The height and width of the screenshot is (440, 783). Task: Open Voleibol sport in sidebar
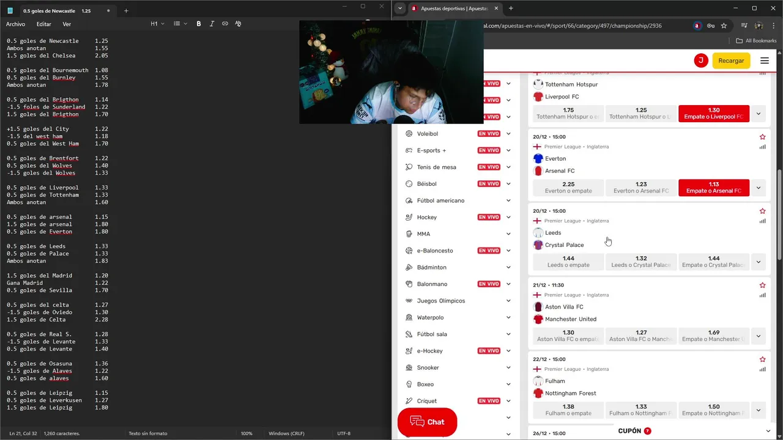pyautogui.click(x=428, y=133)
